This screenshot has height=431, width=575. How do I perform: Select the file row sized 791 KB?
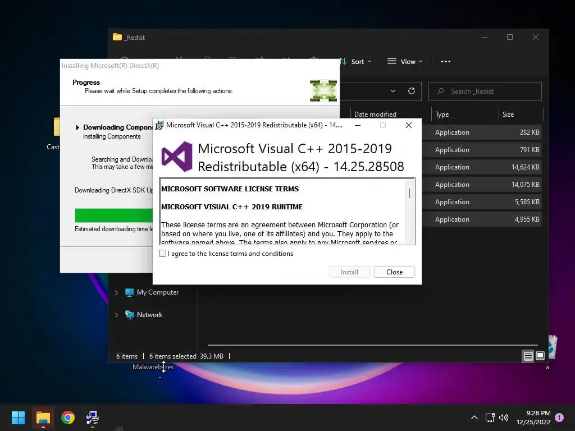pyautogui.click(x=481, y=149)
